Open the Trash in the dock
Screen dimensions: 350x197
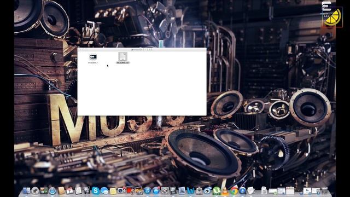tap(324, 190)
